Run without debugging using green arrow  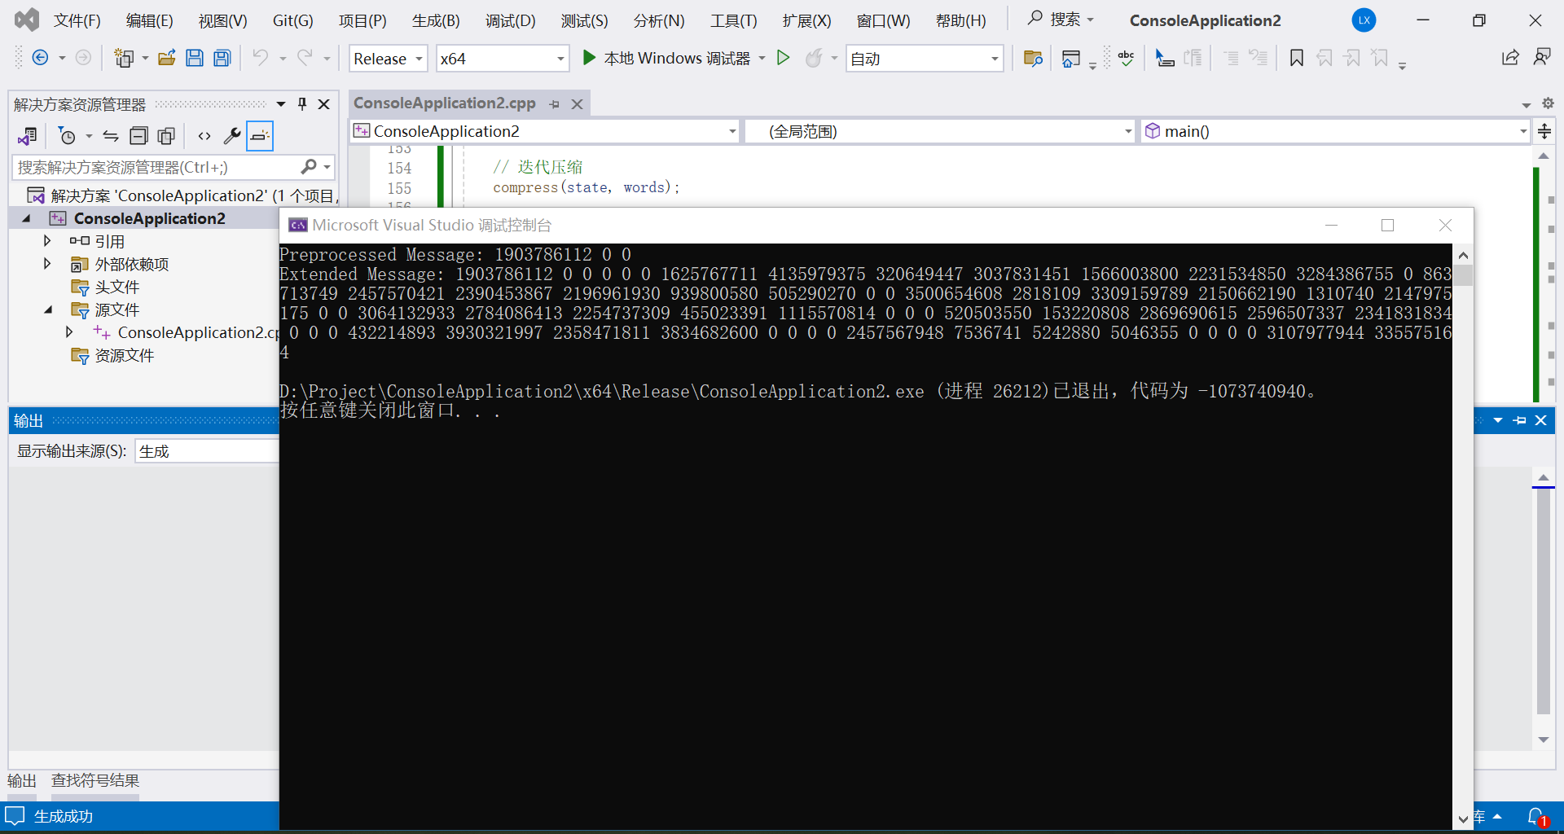(784, 58)
